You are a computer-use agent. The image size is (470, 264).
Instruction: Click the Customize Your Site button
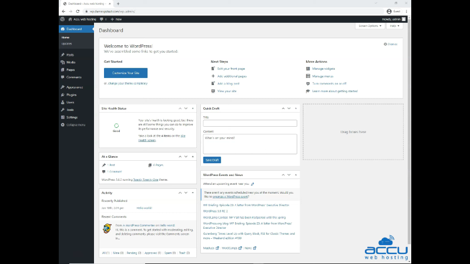tap(126, 73)
